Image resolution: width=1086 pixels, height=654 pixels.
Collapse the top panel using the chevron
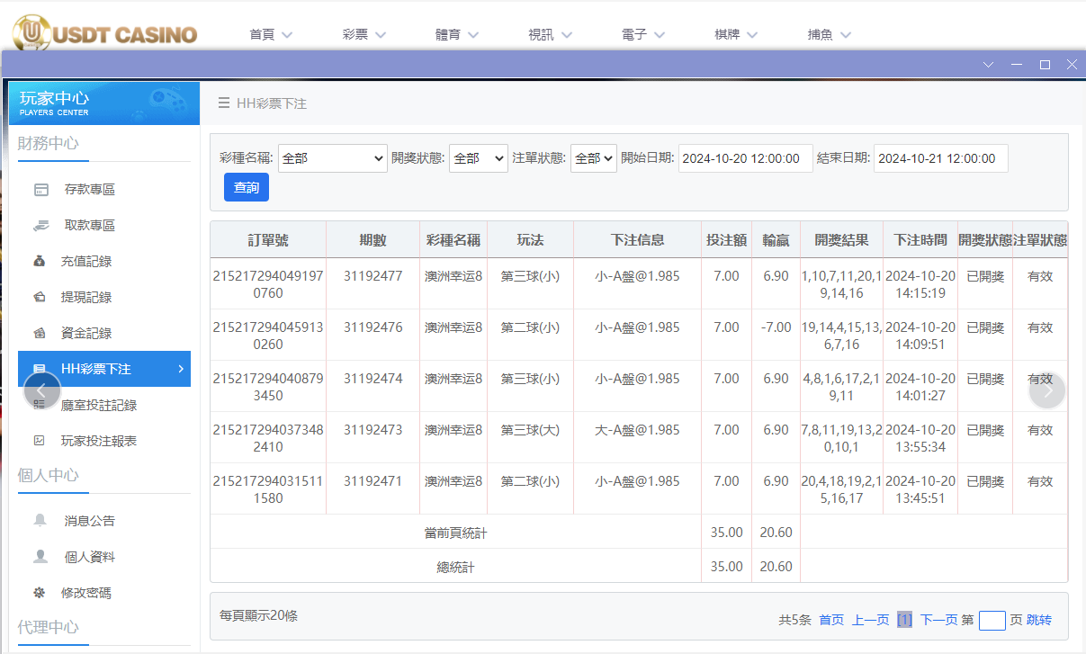click(x=988, y=64)
